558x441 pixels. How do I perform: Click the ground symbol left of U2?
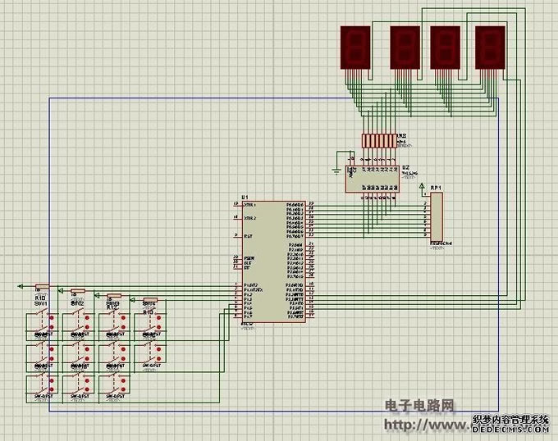(336, 170)
